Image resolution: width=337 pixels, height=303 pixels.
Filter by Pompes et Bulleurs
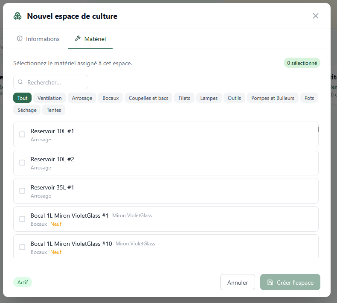pyautogui.click(x=273, y=98)
